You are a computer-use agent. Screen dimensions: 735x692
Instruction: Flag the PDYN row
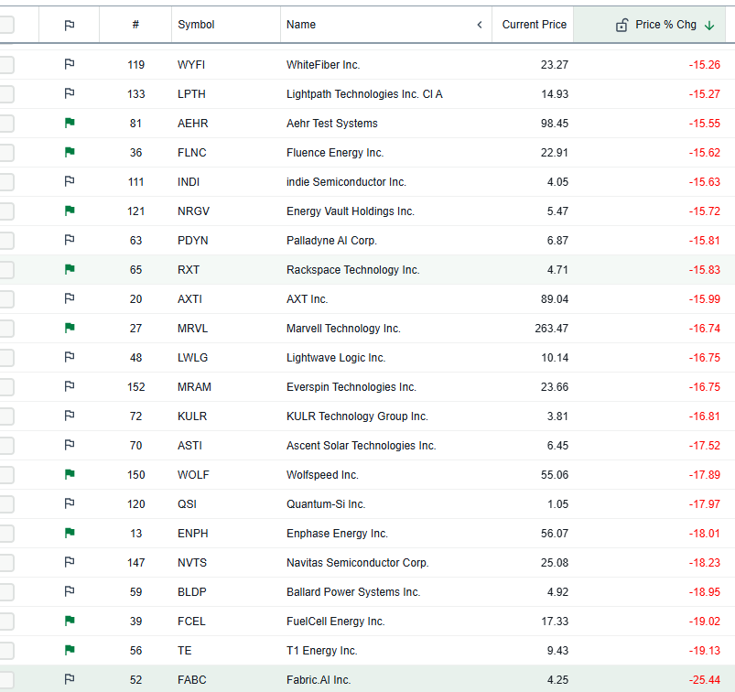[70, 240]
